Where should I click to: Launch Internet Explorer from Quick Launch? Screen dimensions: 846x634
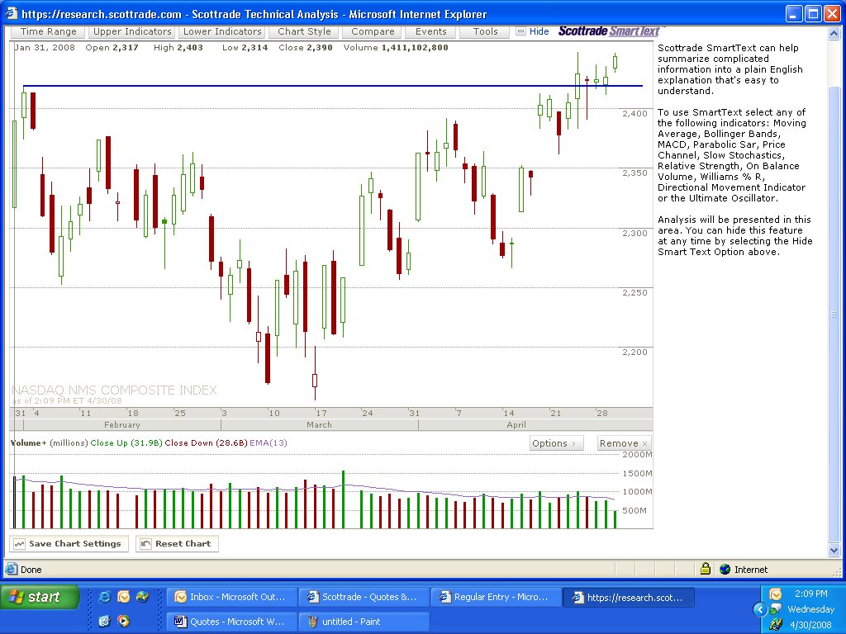105,596
